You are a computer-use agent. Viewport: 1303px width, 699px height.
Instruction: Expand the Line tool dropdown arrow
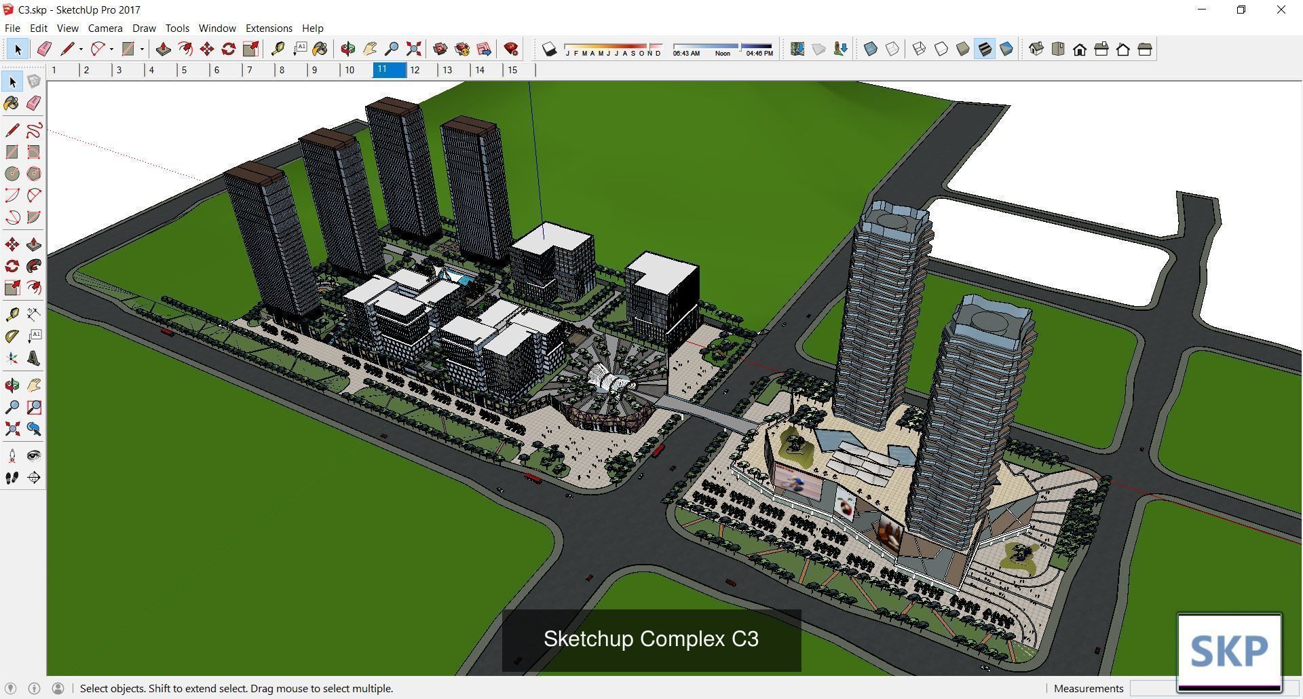pos(81,49)
